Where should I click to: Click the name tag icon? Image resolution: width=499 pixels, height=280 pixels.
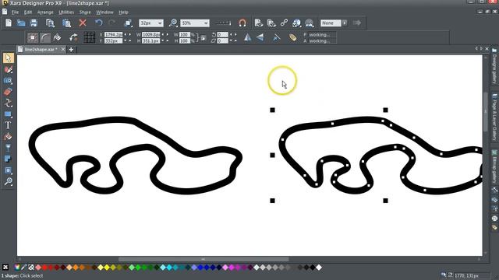pos(293,37)
